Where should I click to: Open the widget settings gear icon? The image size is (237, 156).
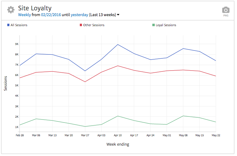(11, 10)
